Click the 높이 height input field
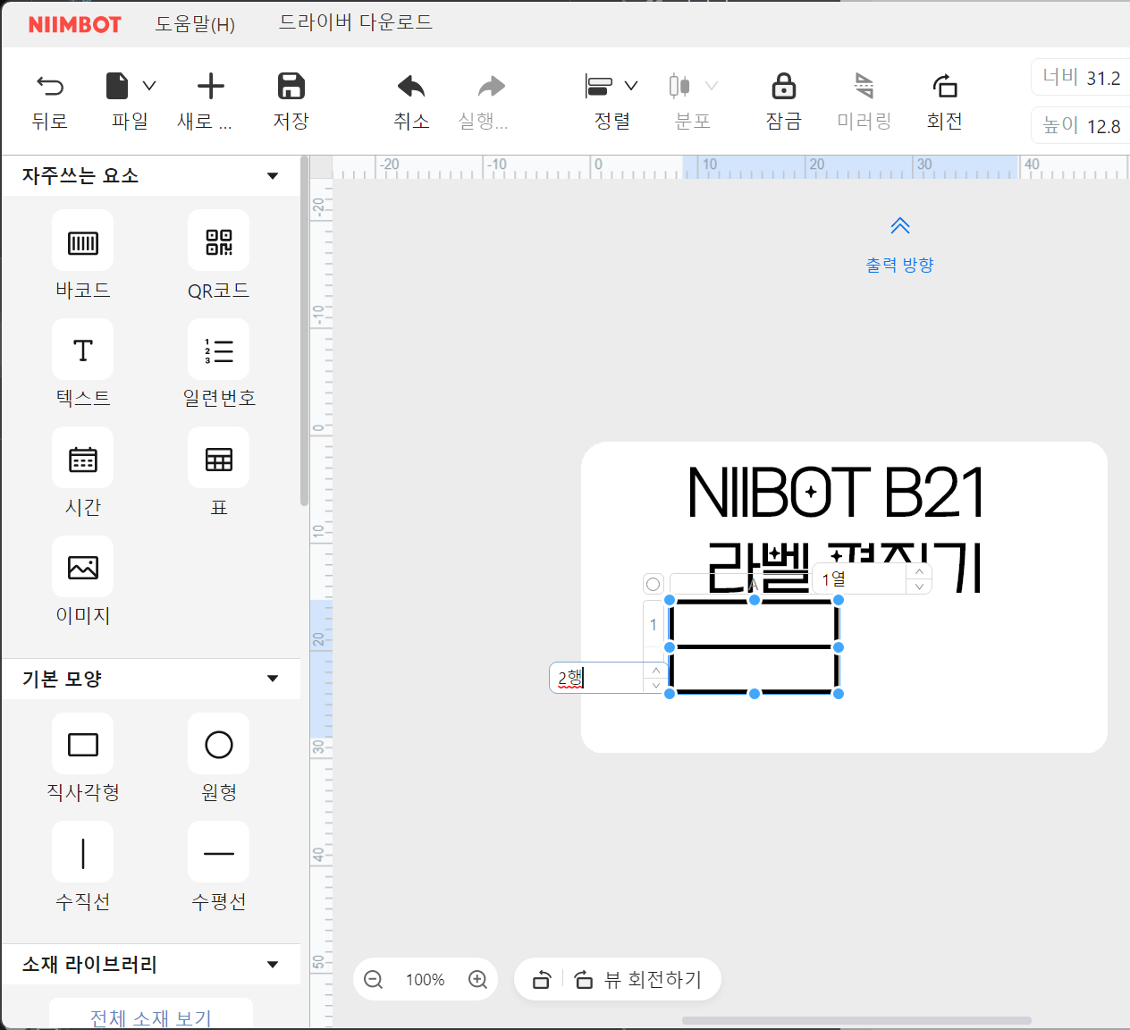Viewport: 1130px width, 1030px height. pyautogui.click(x=1081, y=126)
